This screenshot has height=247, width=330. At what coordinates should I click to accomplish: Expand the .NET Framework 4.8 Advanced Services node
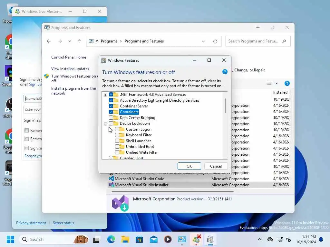pyautogui.click(x=105, y=95)
